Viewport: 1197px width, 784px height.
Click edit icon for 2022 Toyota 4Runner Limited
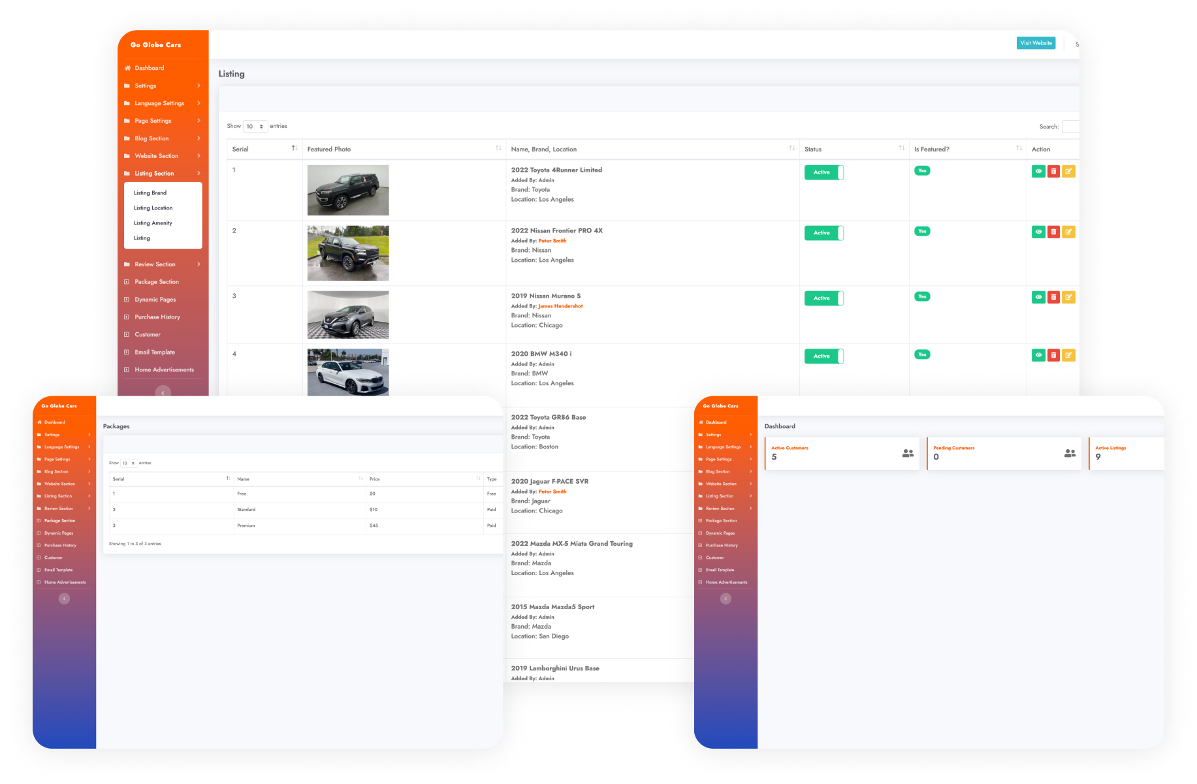[x=1068, y=171]
